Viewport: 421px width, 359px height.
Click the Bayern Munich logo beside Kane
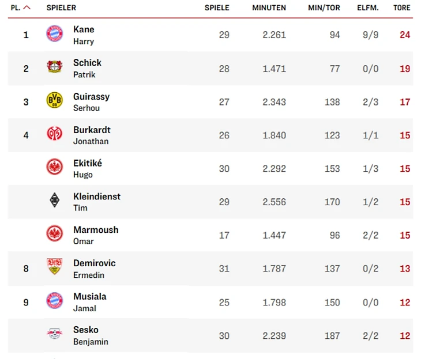(54, 34)
